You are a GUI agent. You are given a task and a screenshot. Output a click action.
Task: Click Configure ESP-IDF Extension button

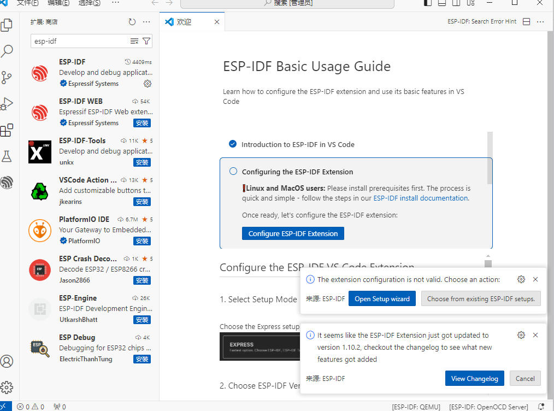[293, 233]
